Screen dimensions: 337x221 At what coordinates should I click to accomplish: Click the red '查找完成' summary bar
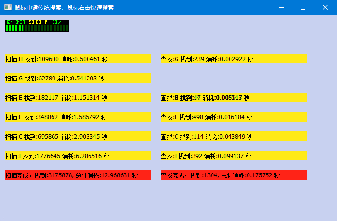pyautogui.click(x=234, y=175)
